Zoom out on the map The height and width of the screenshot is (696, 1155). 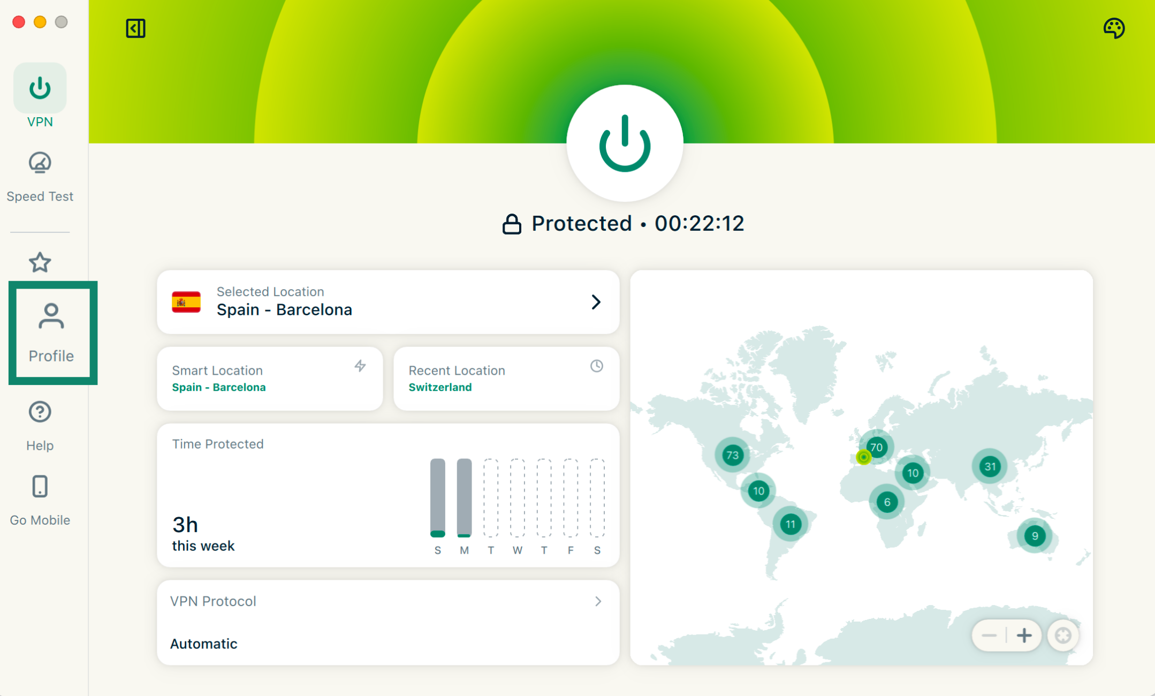point(989,636)
